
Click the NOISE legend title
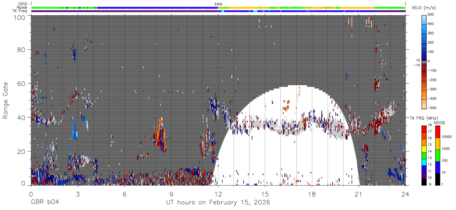coord(440,123)
